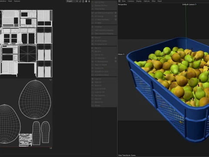Image resolution: width=209 pixels, height=157 pixels.
Task: Click the document-shaped icon right of Project dropdown
Action: (83, 1)
